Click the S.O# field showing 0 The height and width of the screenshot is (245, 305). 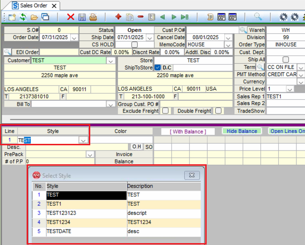coord(59,30)
